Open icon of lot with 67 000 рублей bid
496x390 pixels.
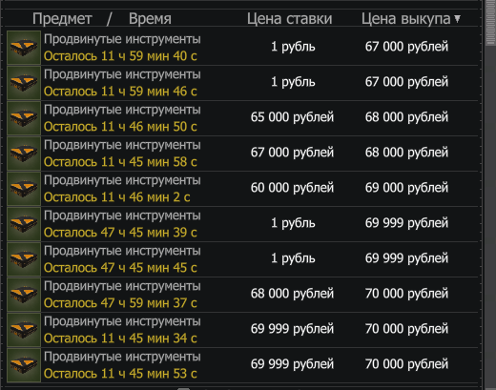24,154
